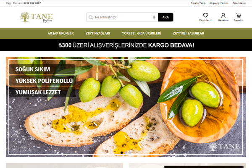The width and height of the screenshot is (252, 168).
Task: Open YÖRESEL GIDA ÜRÜNLERİ category
Action: click(x=142, y=34)
